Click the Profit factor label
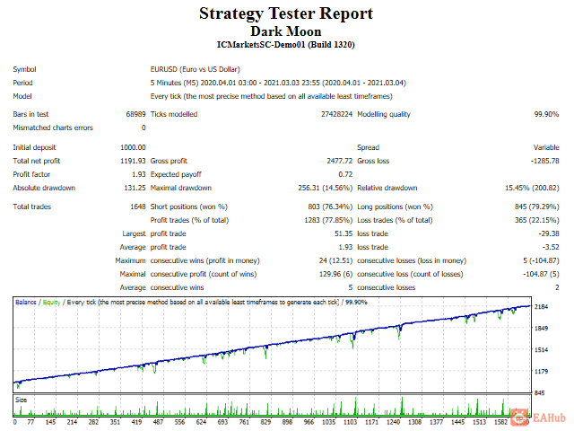574x431 pixels. pyautogui.click(x=31, y=174)
